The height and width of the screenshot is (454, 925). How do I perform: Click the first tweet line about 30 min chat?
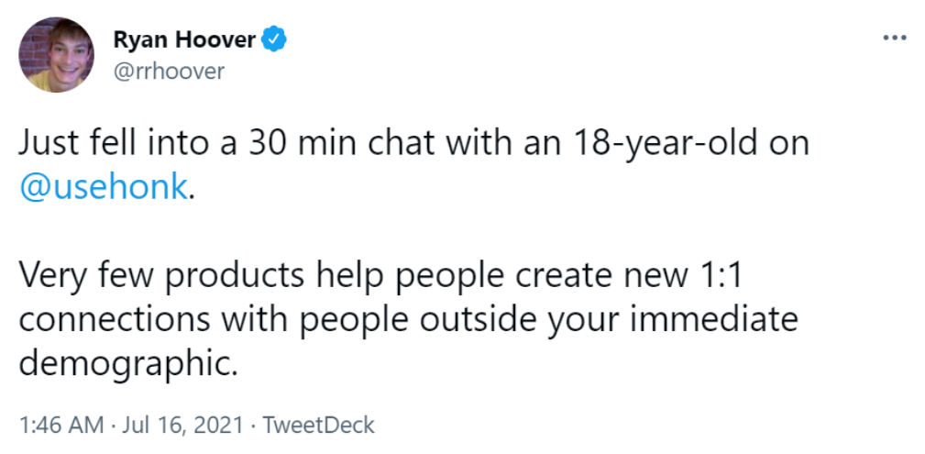413,145
